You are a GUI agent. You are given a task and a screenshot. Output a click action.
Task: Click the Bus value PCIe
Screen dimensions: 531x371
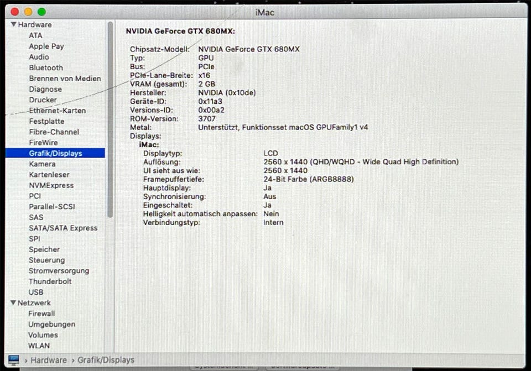tap(206, 67)
